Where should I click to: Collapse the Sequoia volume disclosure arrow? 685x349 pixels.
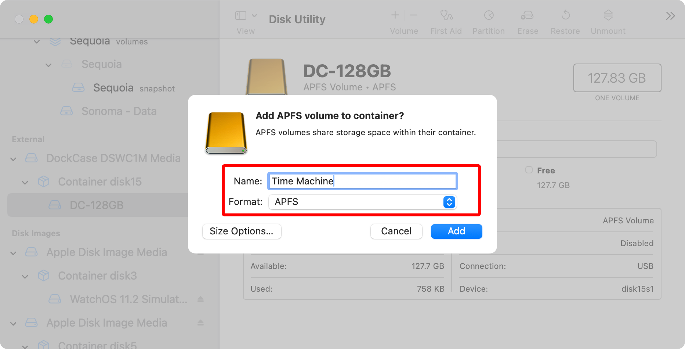click(x=48, y=65)
